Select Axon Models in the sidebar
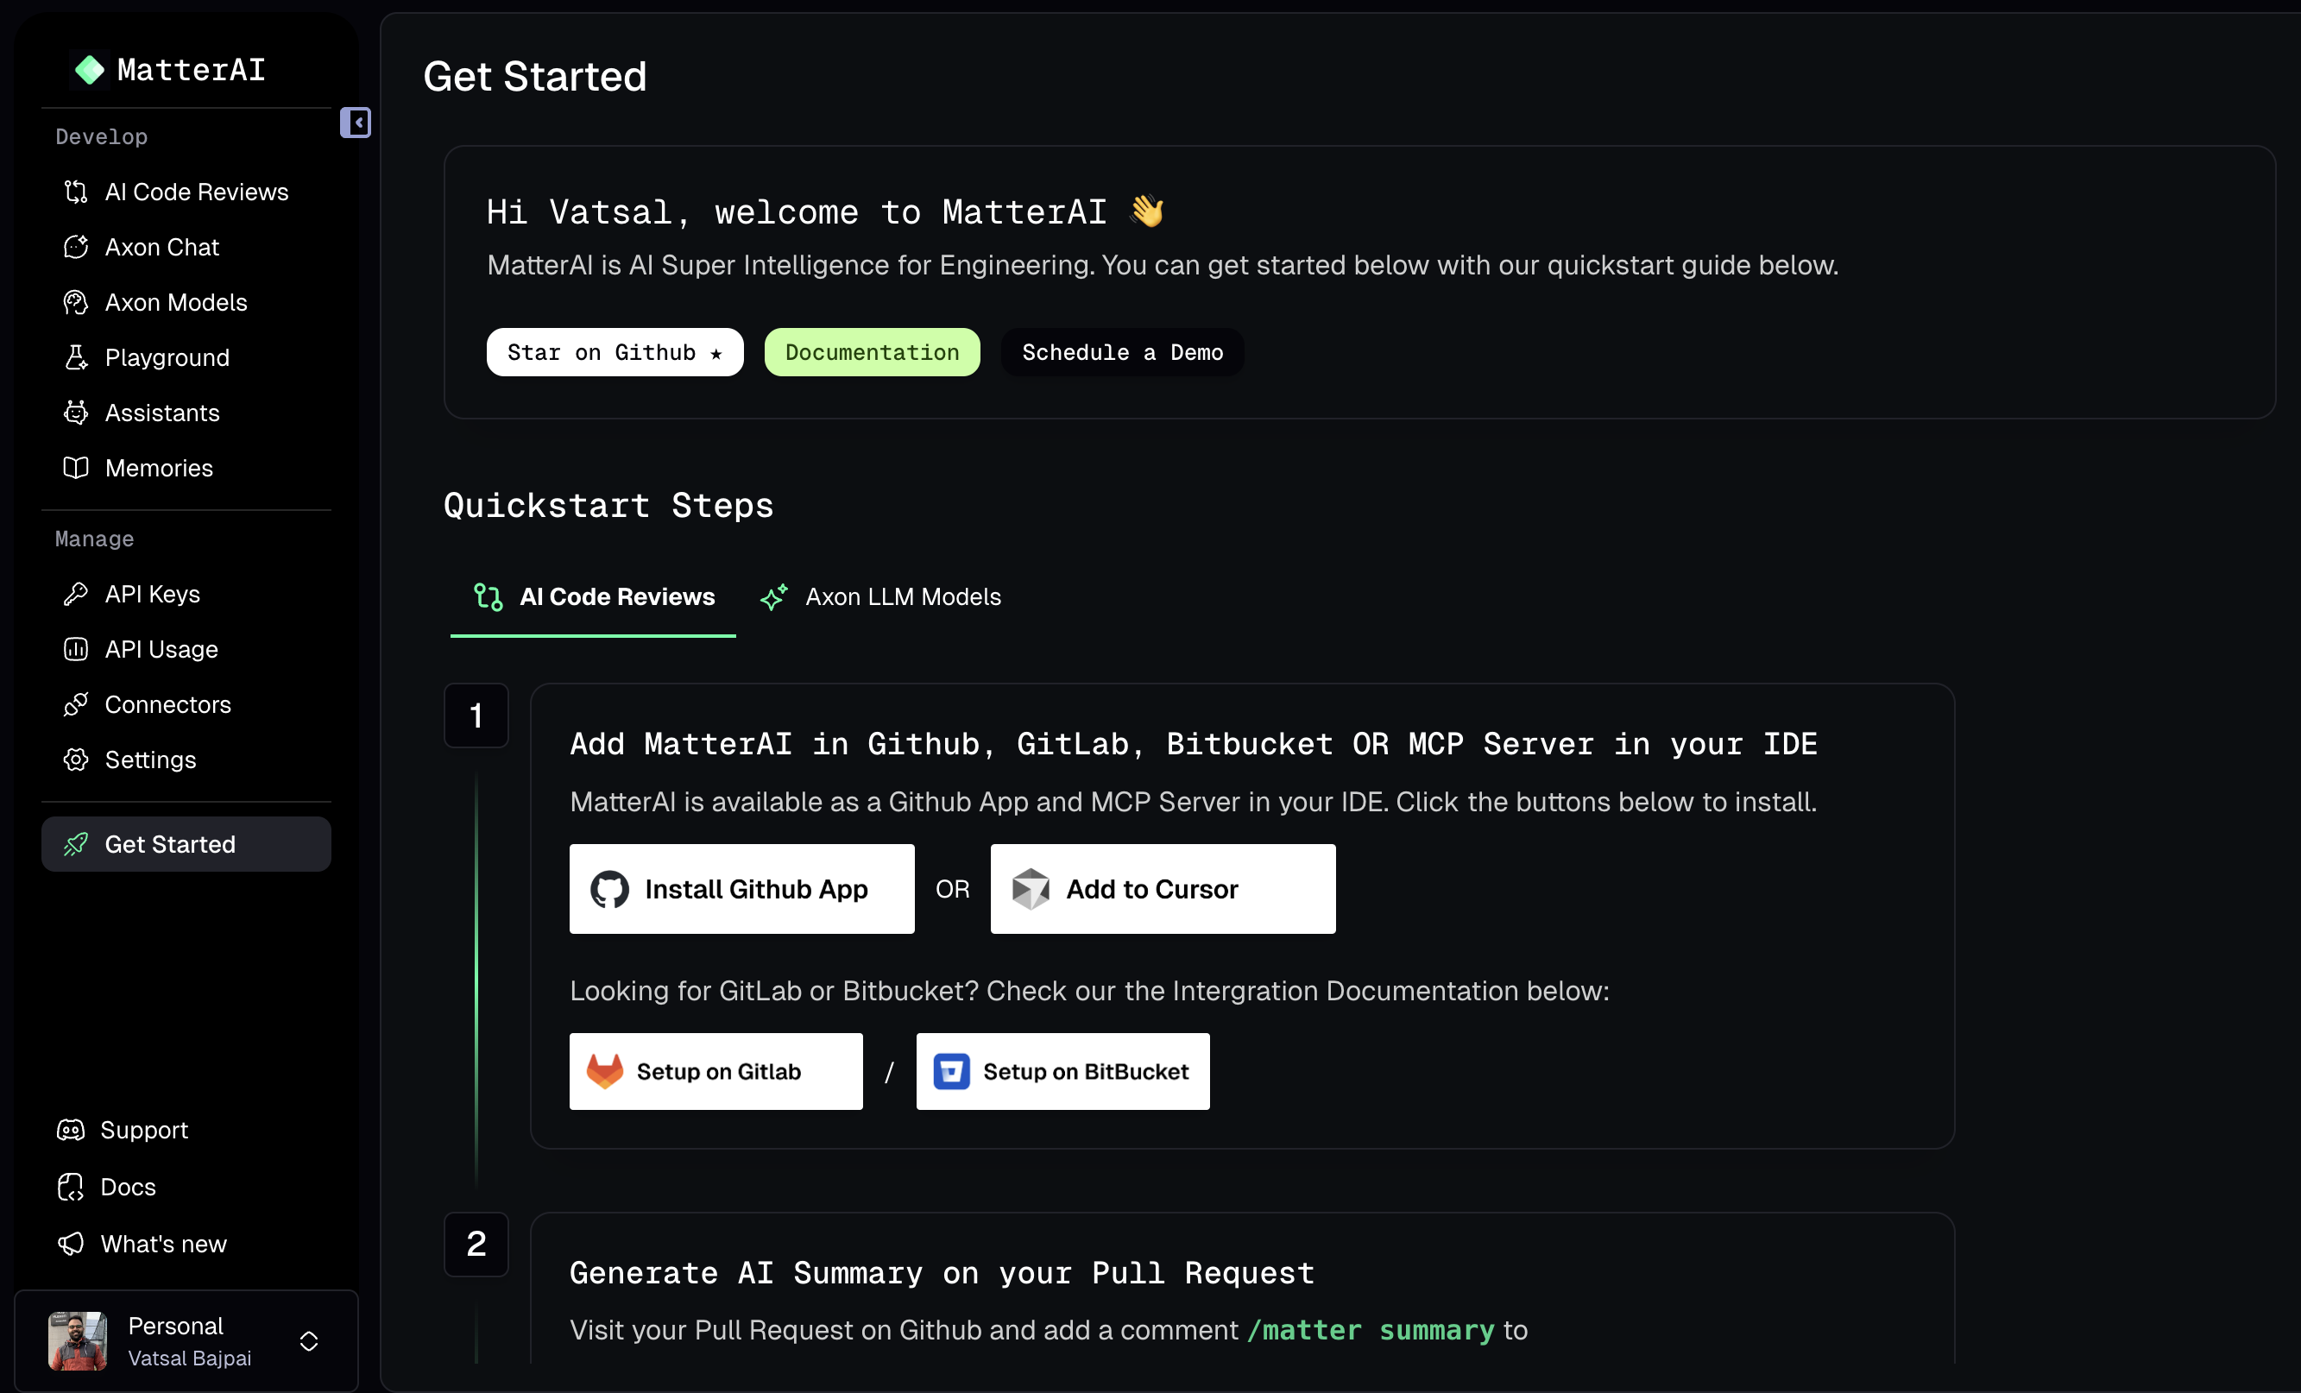This screenshot has height=1393, width=2301. 174,301
